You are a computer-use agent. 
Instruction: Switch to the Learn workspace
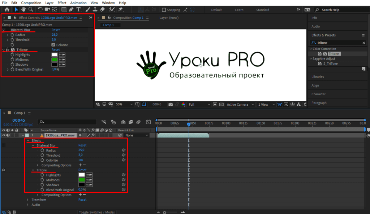pyautogui.click(x=239, y=10)
